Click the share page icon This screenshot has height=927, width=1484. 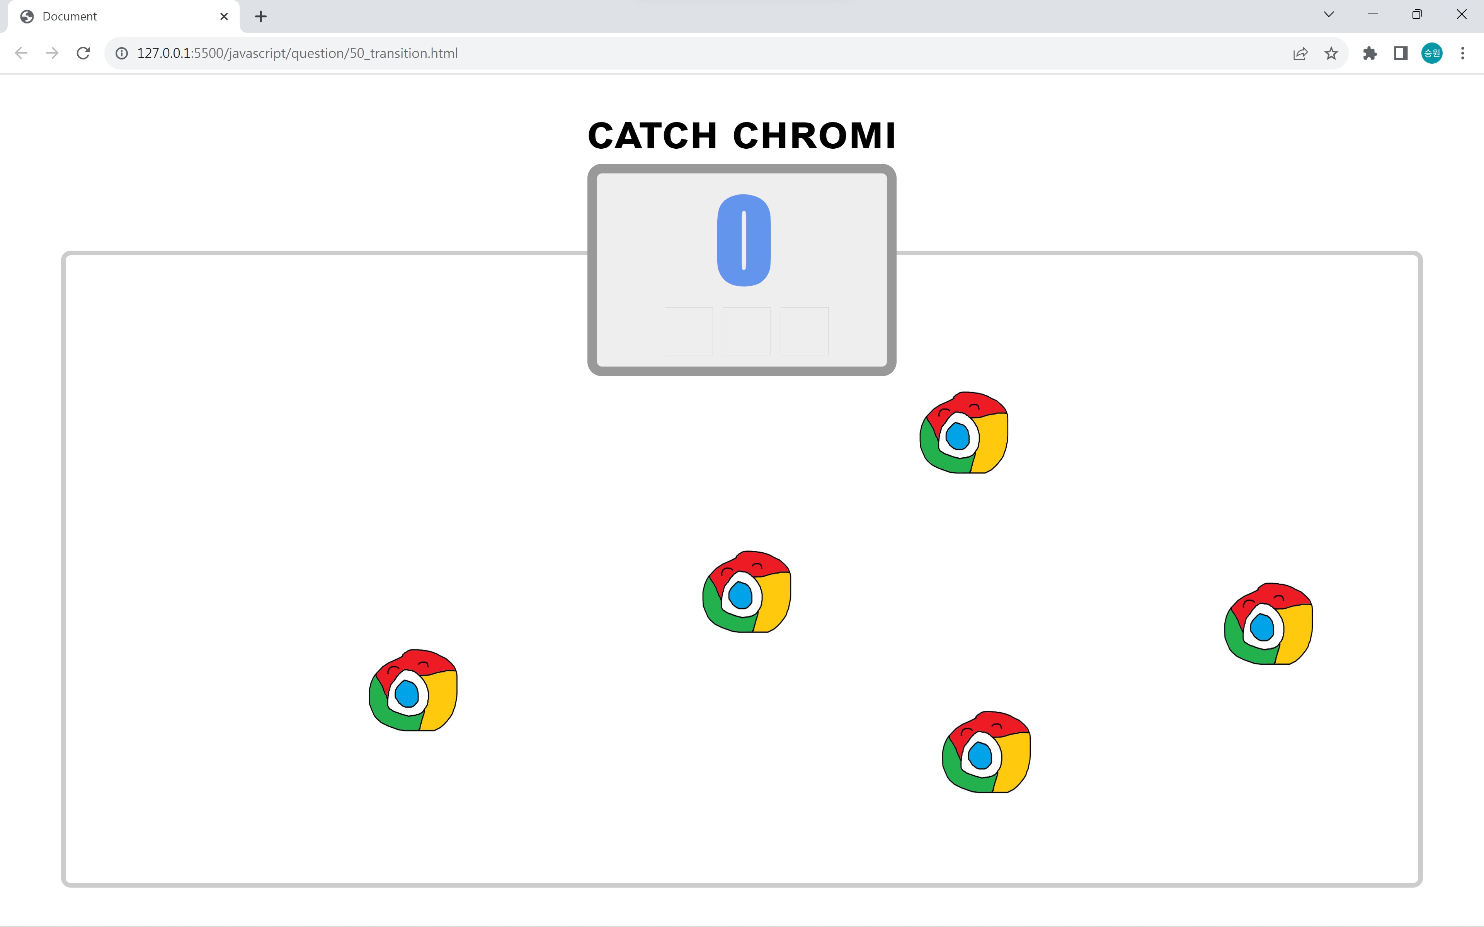[x=1300, y=53]
